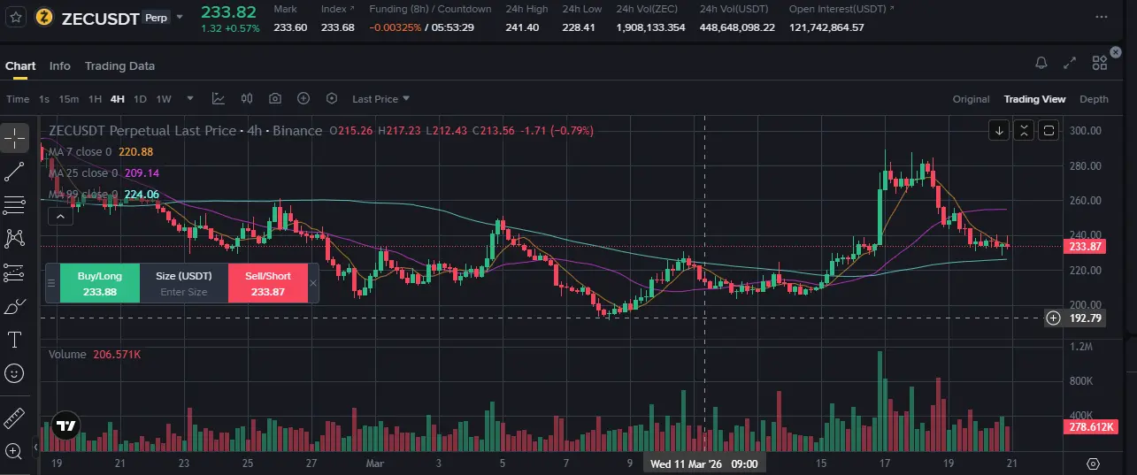The width and height of the screenshot is (1137, 475).
Task: Set chart interval to 15m
Action: pos(69,99)
